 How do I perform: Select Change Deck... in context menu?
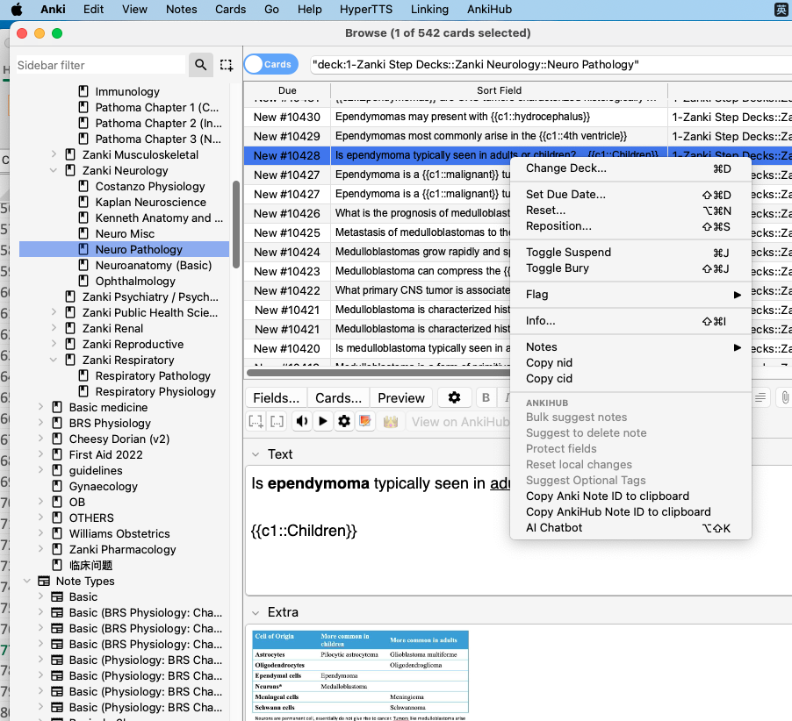[565, 168]
